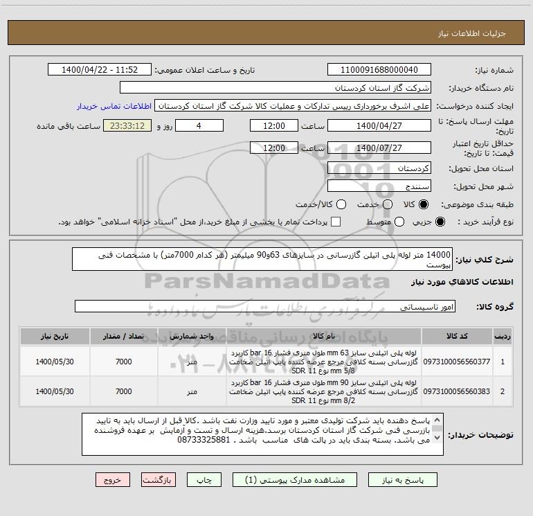
Task: Select the جزیی purchase type radio
Action: pos(440,222)
